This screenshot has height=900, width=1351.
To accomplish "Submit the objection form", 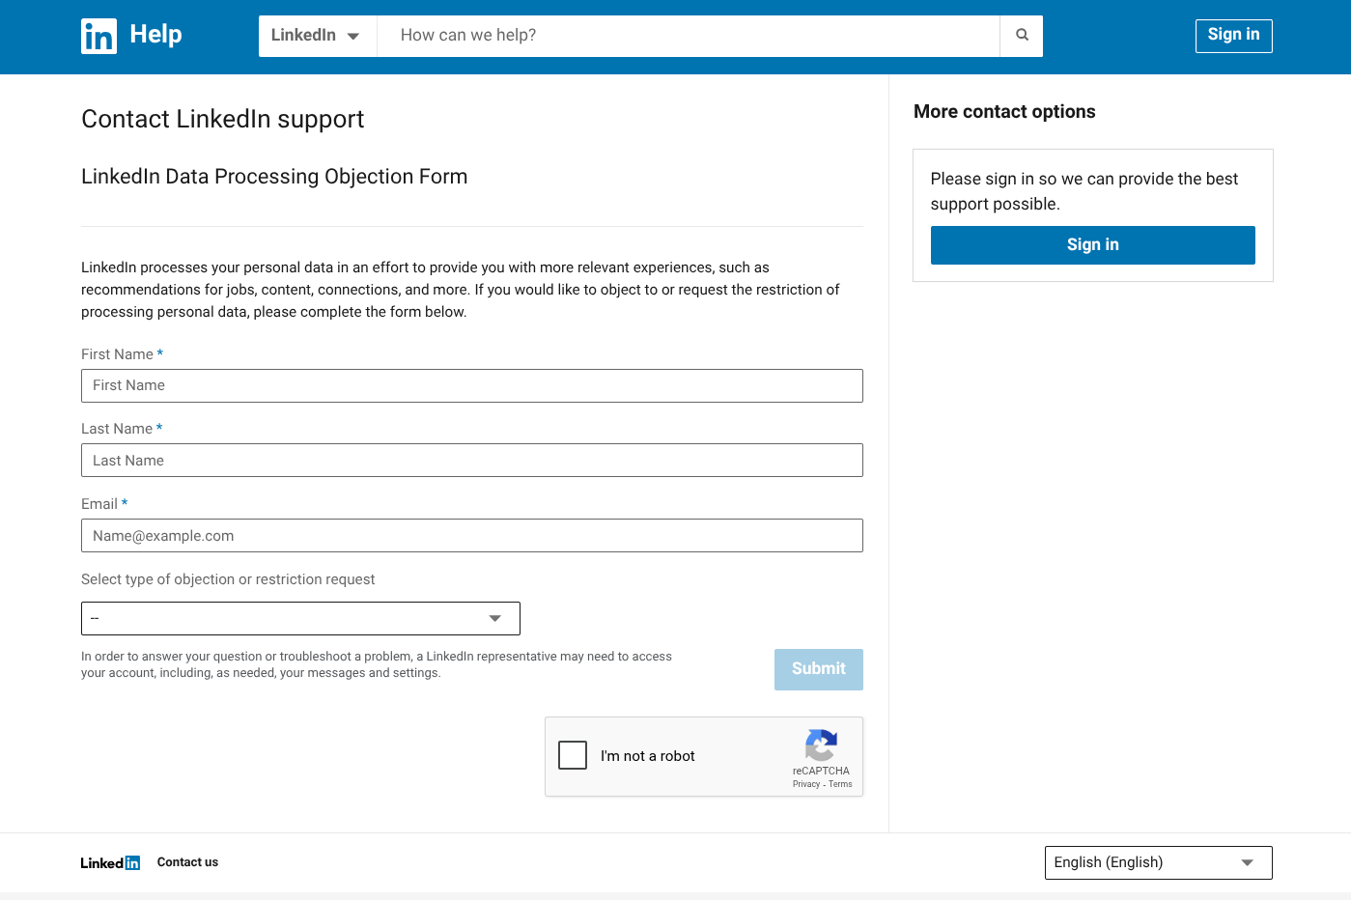I will pos(818,669).
